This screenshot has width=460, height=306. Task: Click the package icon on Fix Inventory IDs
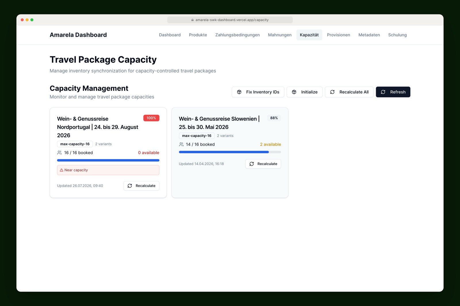(239, 92)
